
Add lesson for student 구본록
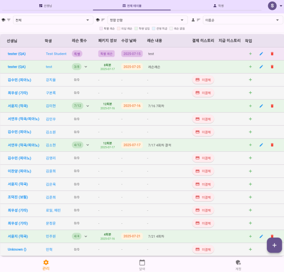pyautogui.click(x=250, y=93)
